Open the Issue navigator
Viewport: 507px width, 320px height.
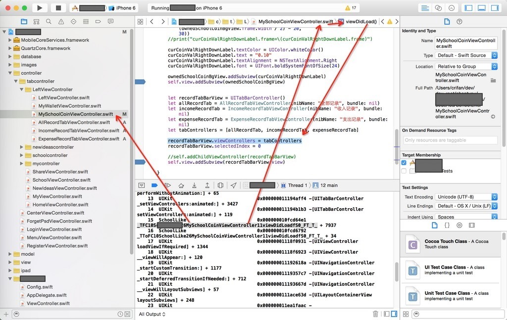pyautogui.click(x=61, y=22)
